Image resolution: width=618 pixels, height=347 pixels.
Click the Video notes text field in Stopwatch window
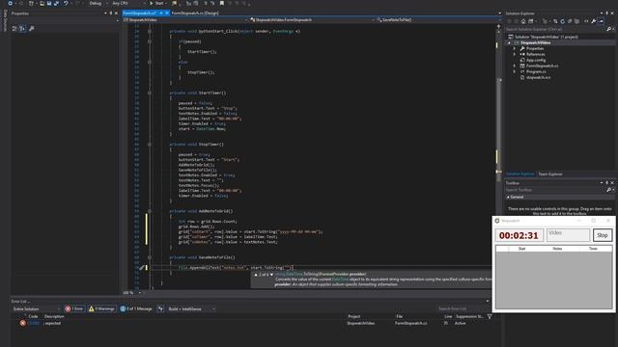point(568,235)
